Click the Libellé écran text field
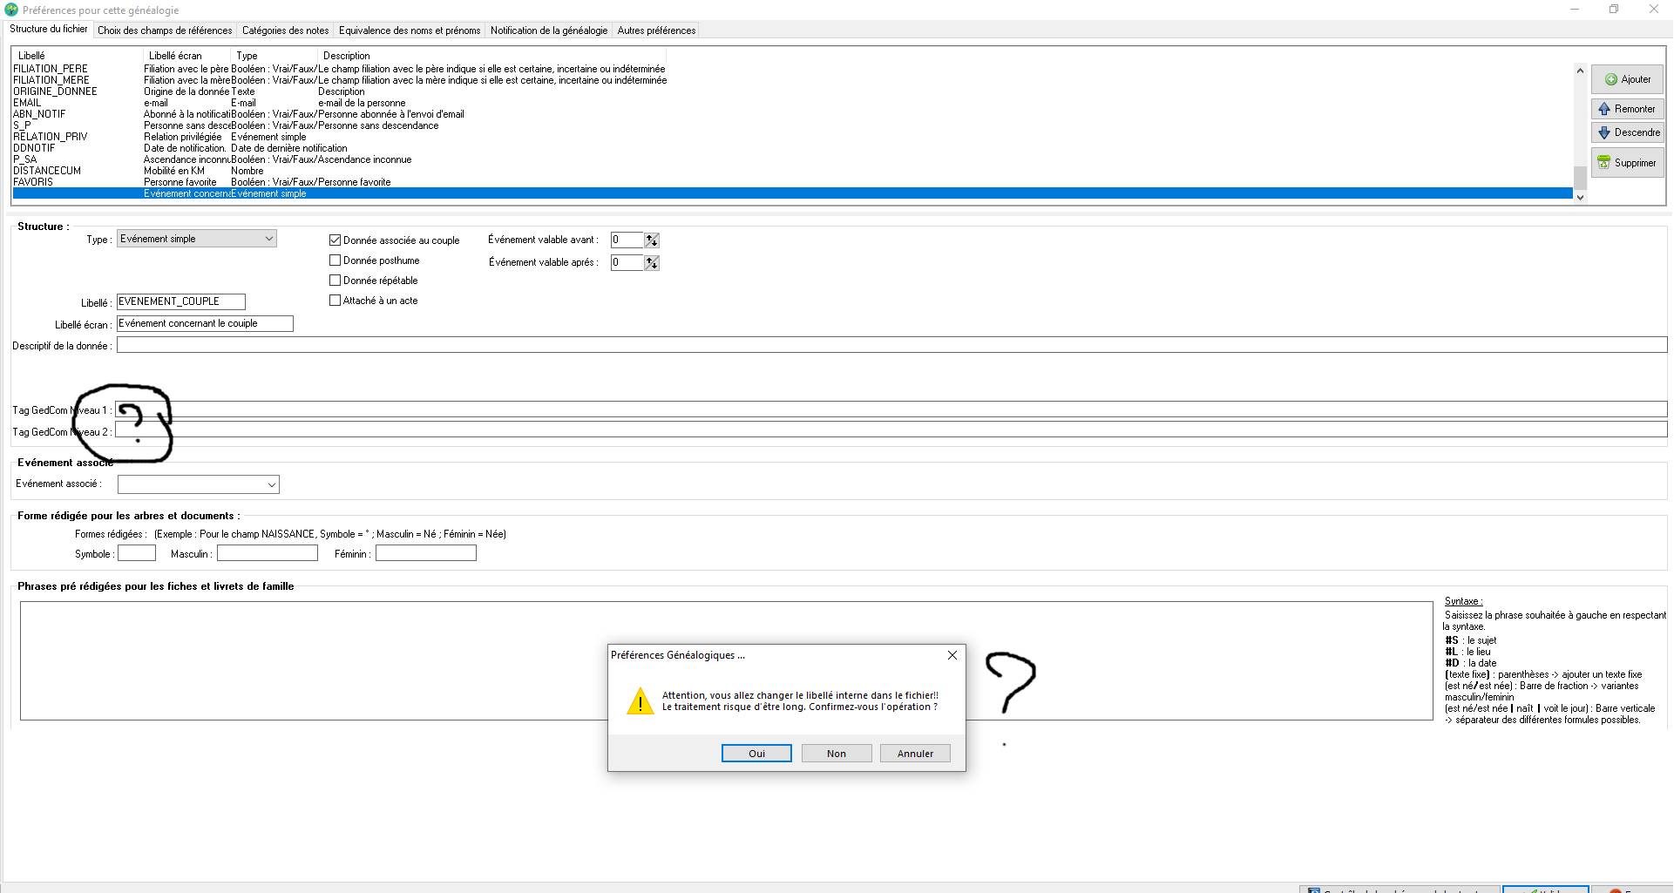1674x893 pixels. click(205, 323)
